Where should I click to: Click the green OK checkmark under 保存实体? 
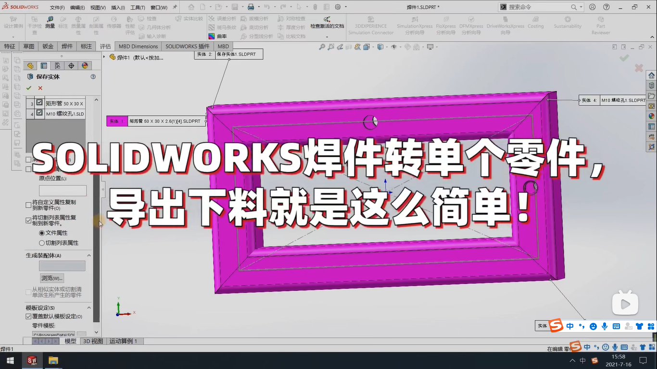tap(29, 88)
